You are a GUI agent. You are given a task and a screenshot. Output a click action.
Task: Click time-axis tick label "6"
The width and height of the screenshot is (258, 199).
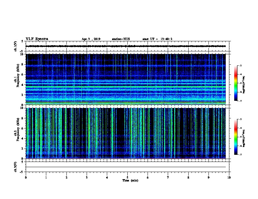point(148,178)
